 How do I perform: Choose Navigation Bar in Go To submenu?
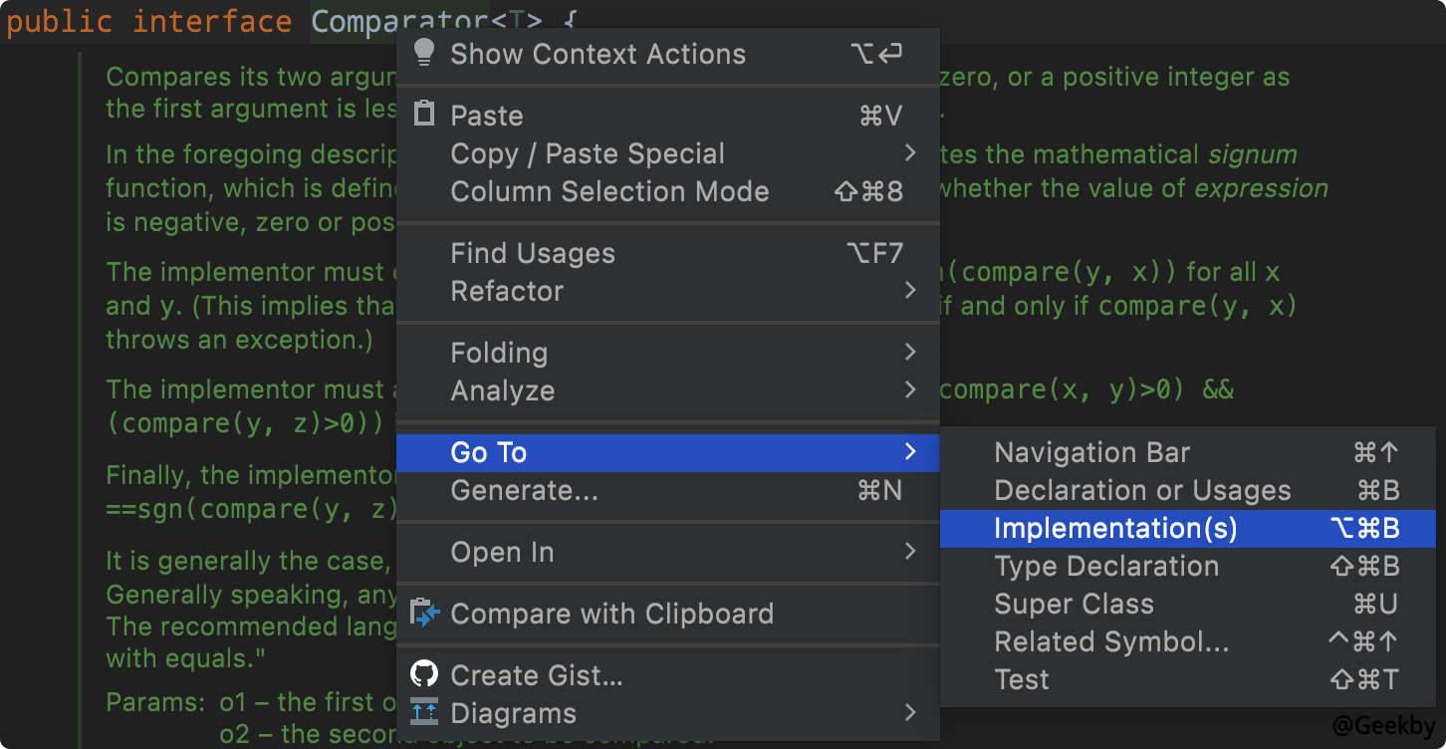[1092, 452]
